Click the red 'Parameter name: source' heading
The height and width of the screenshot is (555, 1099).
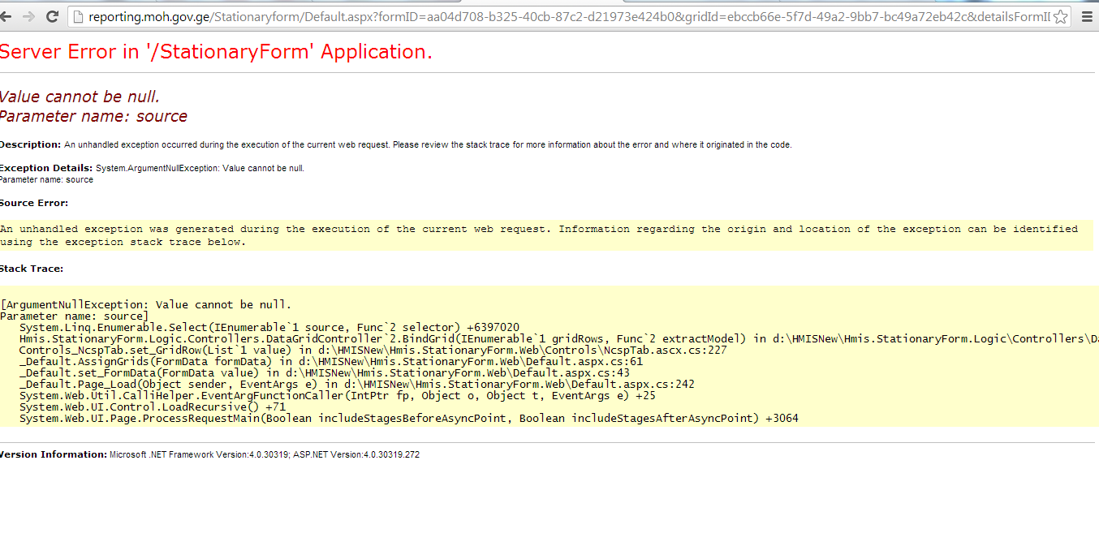[x=93, y=116]
